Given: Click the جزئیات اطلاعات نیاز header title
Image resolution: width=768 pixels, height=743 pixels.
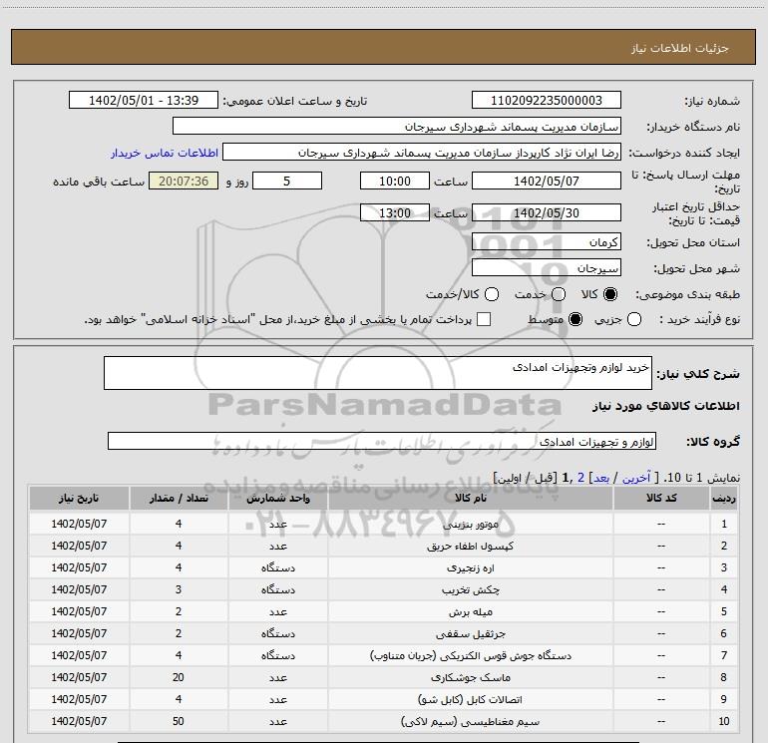Looking at the screenshot, I should pyautogui.click(x=680, y=48).
